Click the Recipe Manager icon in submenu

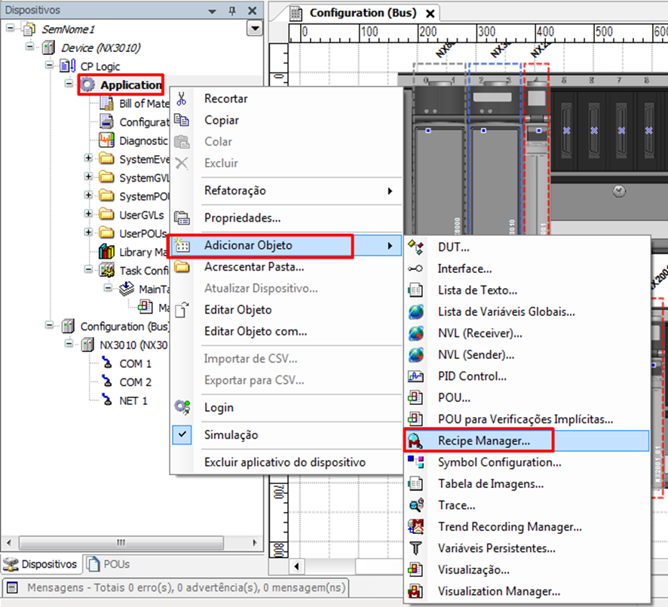pyautogui.click(x=415, y=440)
